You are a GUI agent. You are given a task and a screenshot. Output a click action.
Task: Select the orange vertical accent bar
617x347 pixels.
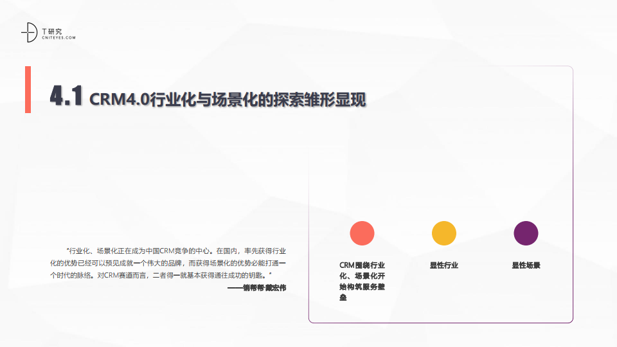pos(28,89)
